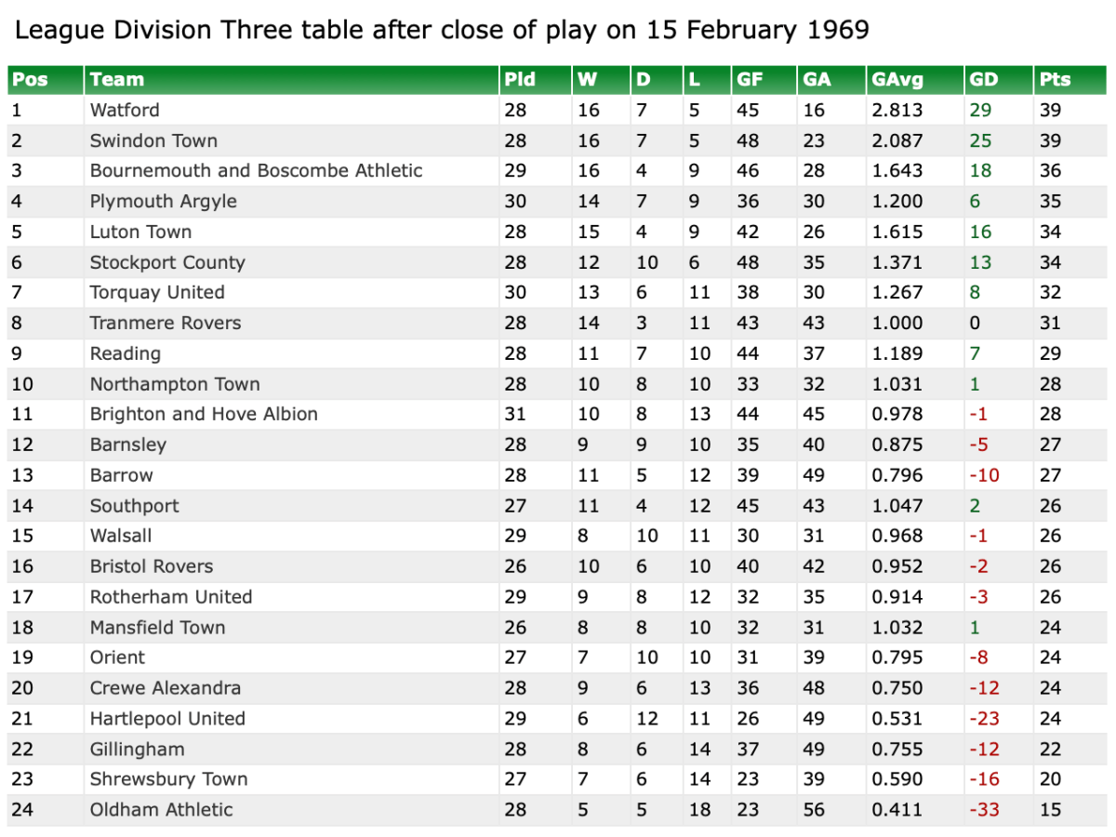Select Bournemouth and Boscombe Athletic row
The height and width of the screenshot is (837, 1116).
256,171
